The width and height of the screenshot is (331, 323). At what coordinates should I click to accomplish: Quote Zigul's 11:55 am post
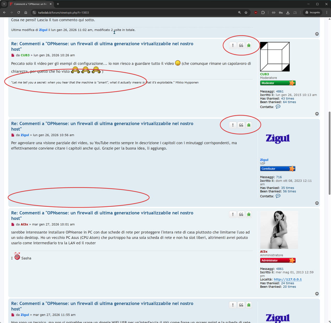click(x=241, y=305)
